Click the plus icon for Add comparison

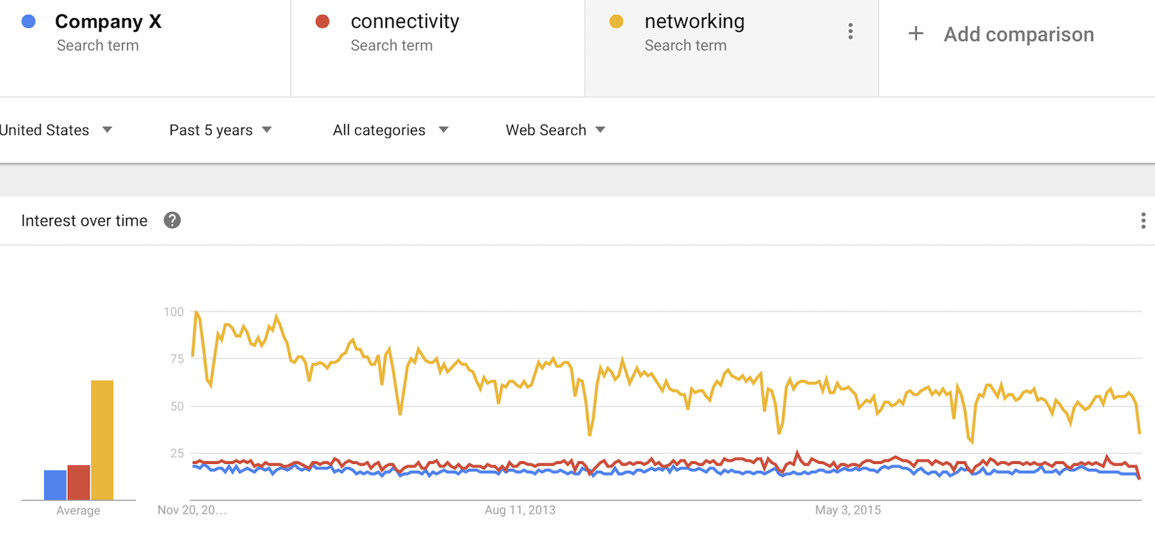(x=915, y=33)
